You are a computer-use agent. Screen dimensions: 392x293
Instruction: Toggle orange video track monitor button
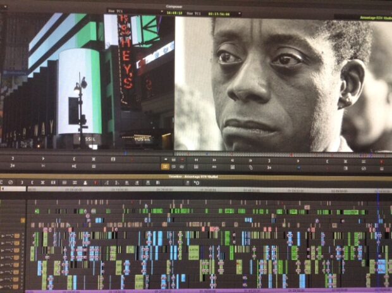click(23, 220)
